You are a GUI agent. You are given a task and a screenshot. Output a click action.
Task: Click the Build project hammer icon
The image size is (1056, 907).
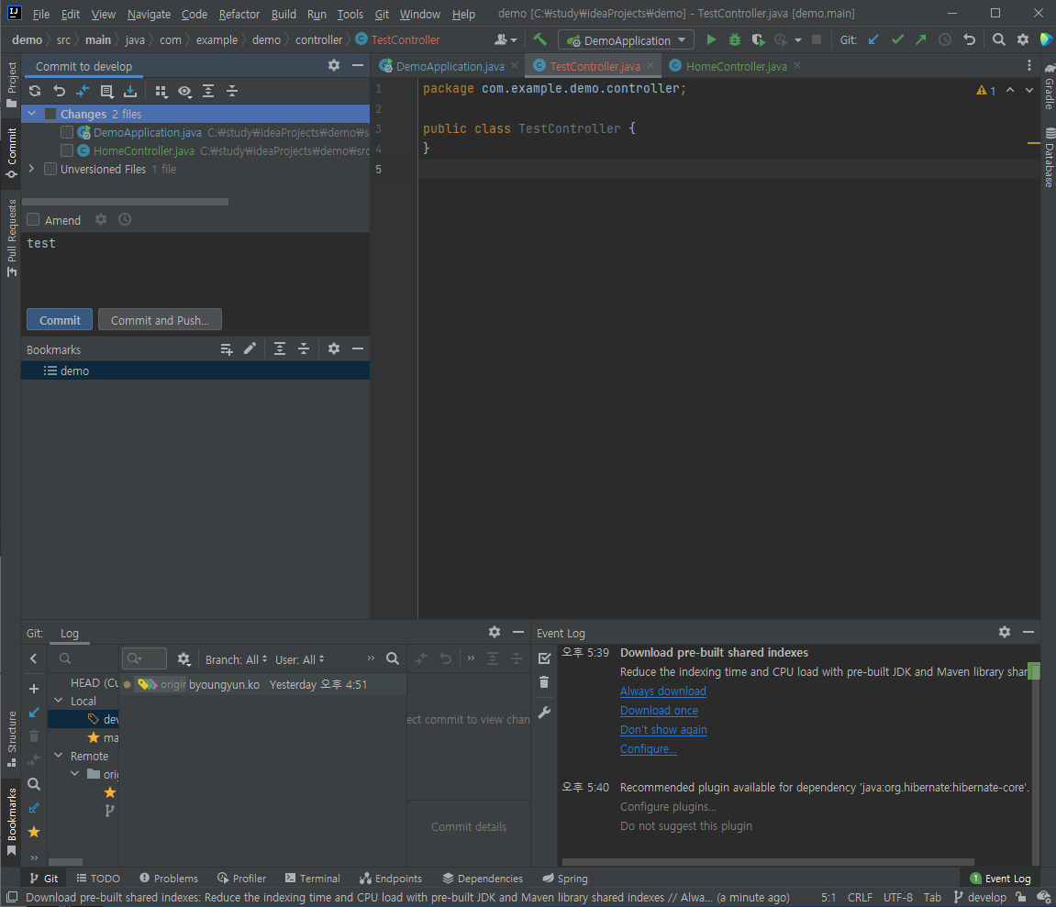click(x=540, y=40)
